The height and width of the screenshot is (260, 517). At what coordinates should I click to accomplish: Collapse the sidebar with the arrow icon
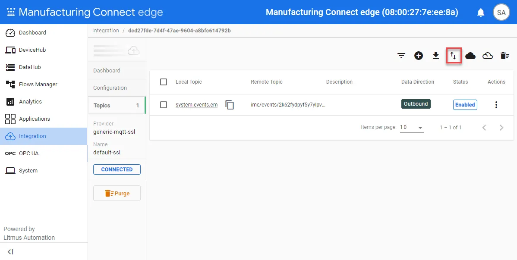(10, 252)
